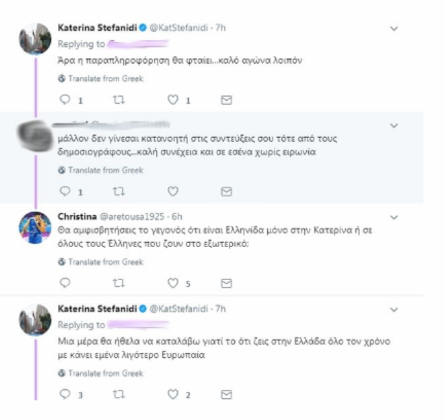Open more options chevron on Katerina's first tweet

pyautogui.click(x=394, y=29)
